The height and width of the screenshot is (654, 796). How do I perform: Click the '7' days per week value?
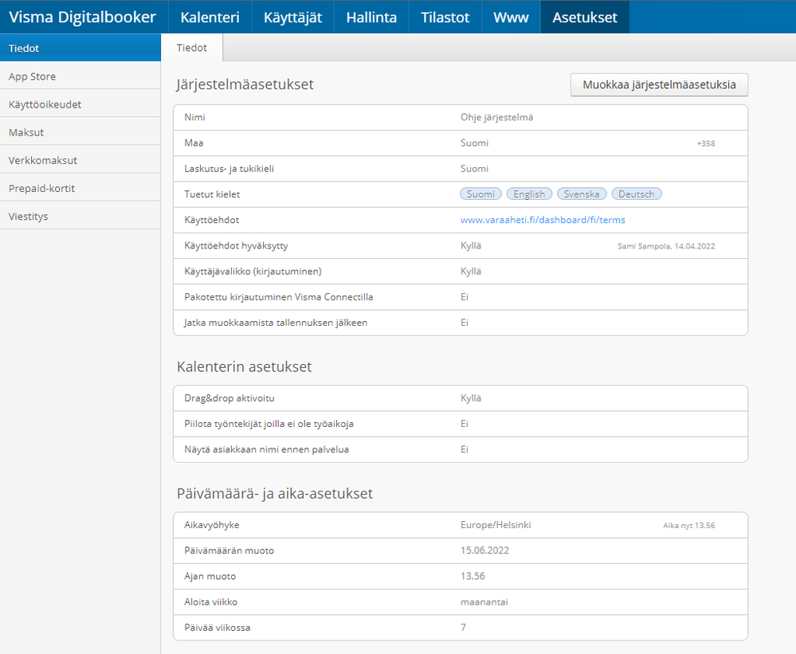coord(463,627)
